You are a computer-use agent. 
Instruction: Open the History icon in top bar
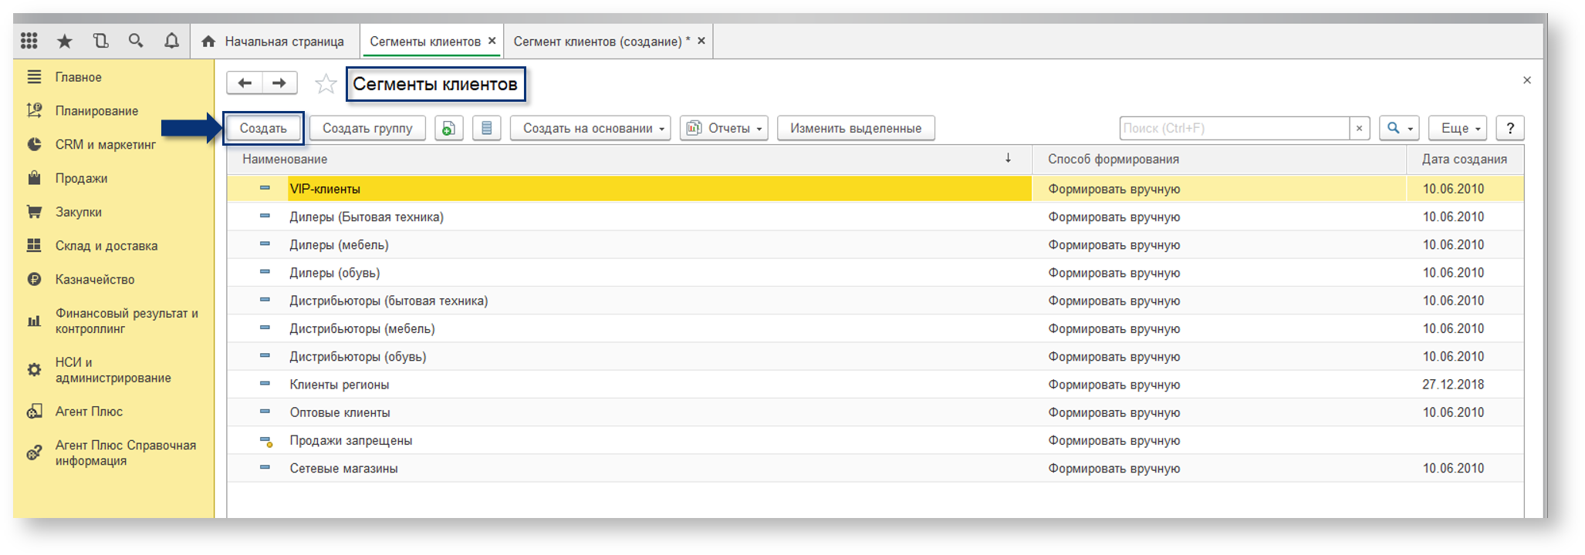coord(100,40)
